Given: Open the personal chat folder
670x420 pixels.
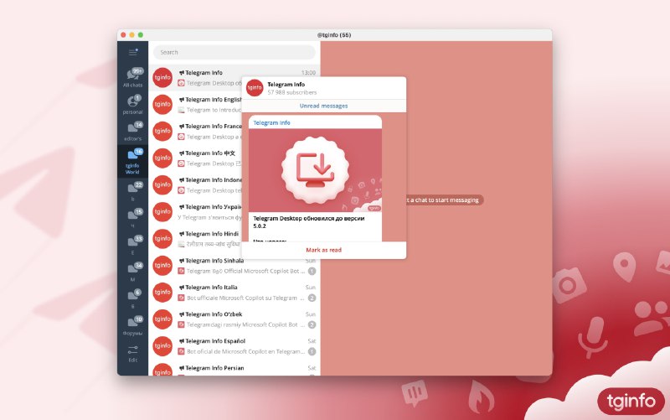Looking at the screenshot, I should pos(133,104).
